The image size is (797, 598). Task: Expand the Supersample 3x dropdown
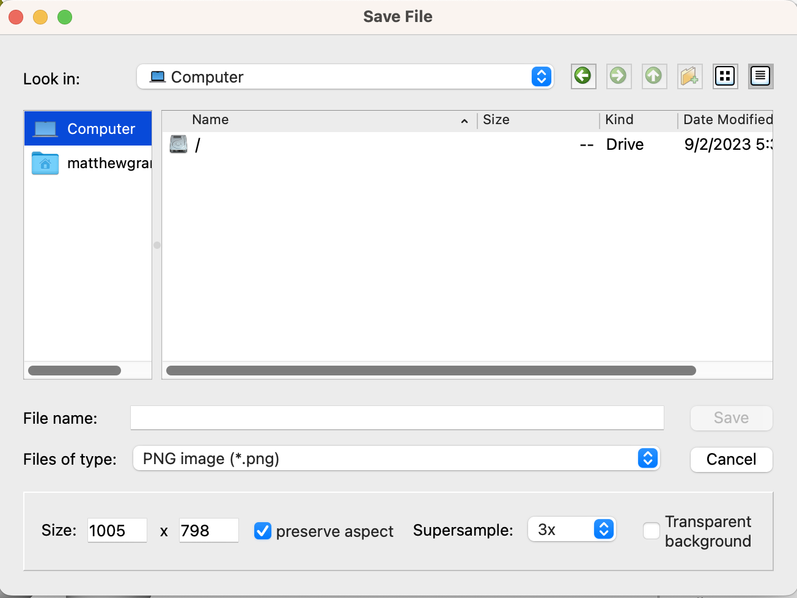click(571, 530)
